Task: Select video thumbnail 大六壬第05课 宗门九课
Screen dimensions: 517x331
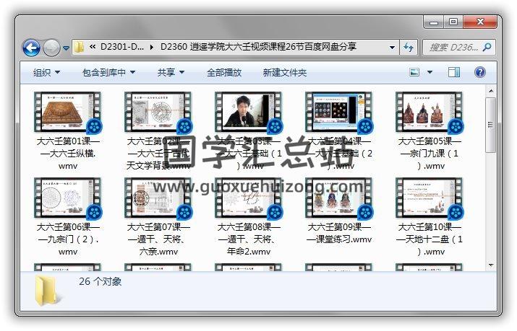Action: coord(430,112)
